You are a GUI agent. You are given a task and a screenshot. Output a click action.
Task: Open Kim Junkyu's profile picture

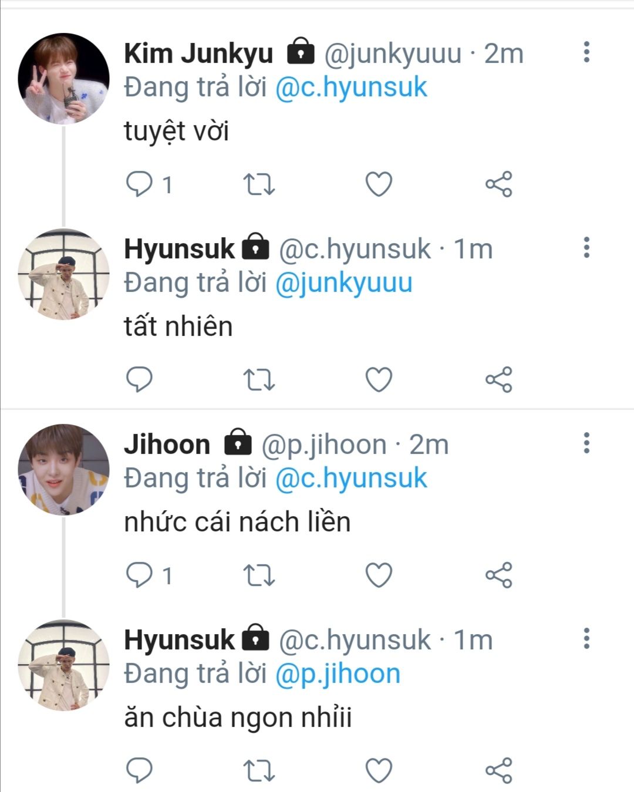point(63,79)
